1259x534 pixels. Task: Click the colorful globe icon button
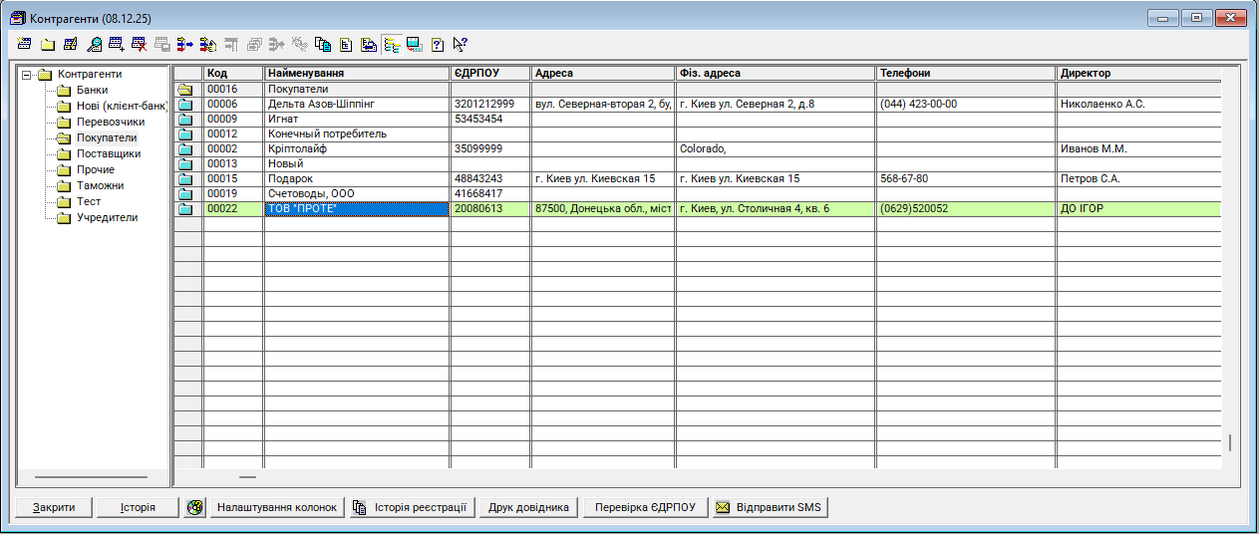coord(195,507)
